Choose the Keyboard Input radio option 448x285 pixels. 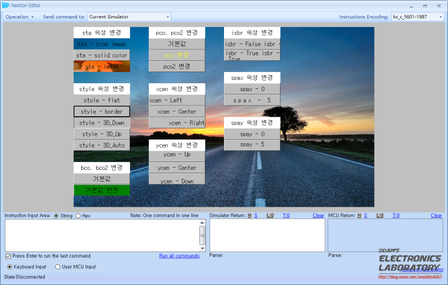[10, 267]
